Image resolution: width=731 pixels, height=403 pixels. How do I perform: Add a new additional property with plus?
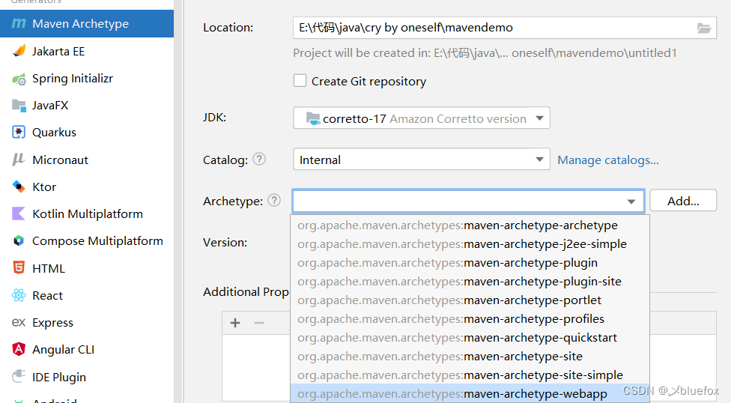235,323
